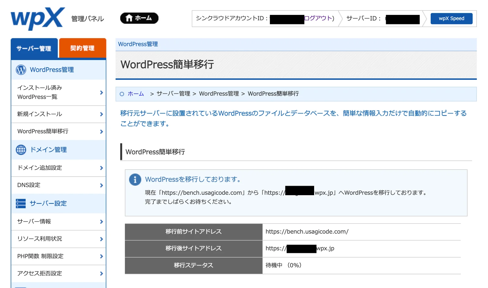Open WordPress簡単移行 sidebar menu item
This screenshot has width=488, height=288.
59,132
